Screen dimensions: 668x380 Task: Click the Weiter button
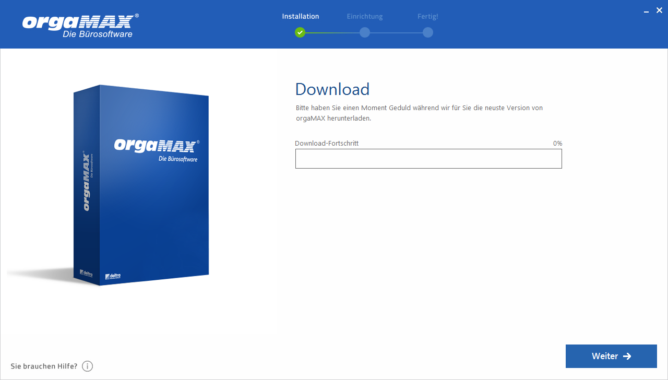tap(611, 356)
